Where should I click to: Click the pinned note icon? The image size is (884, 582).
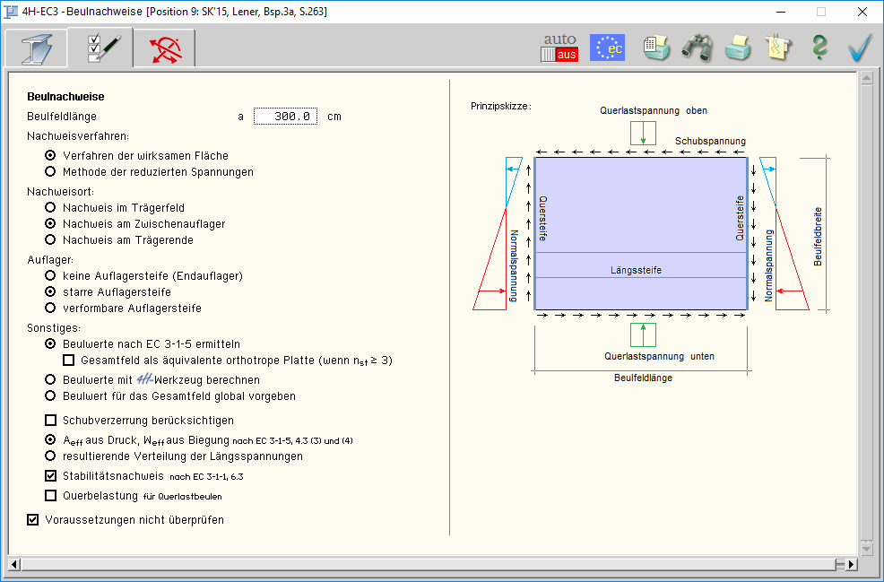777,48
